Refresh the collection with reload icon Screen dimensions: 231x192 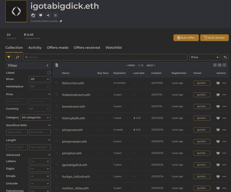(x=18, y=57)
